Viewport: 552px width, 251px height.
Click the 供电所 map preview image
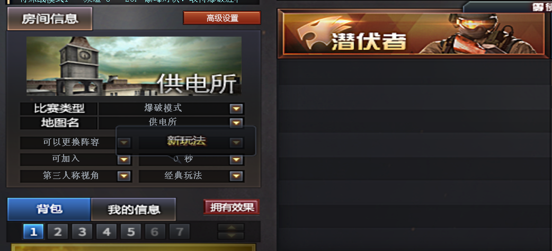(134, 66)
